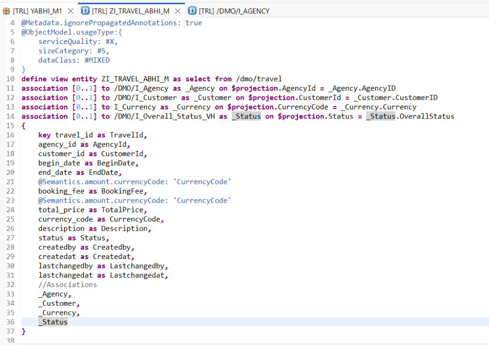
Task: Click the highlighted _Status on line 36
Action: [53, 322]
